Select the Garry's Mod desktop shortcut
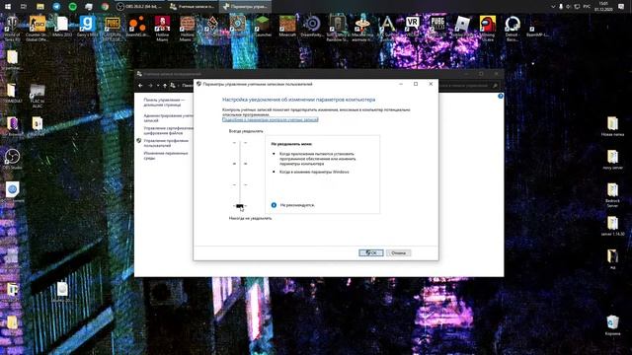This screenshot has height=355, width=632. pyautogui.click(x=87, y=28)
